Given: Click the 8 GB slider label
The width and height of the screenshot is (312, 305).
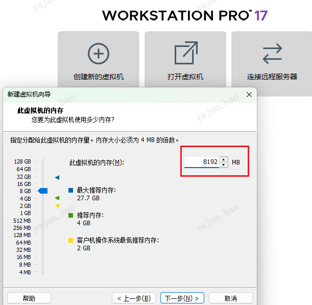Looking at the screenshot, I should (x=25, y=191).
